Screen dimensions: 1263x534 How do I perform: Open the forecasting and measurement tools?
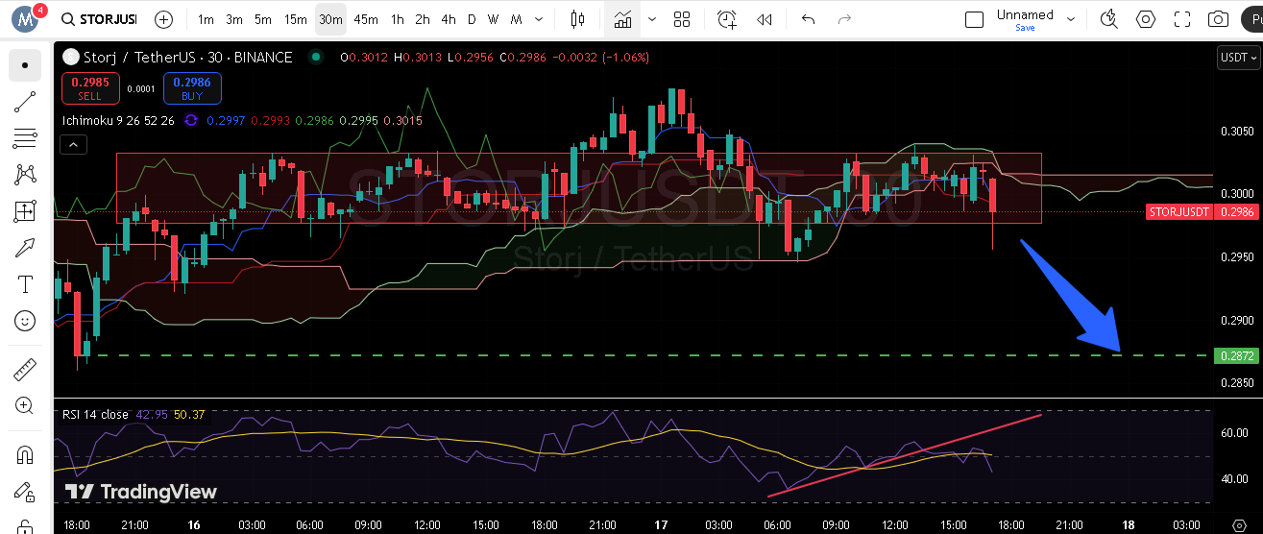(25, 211)
